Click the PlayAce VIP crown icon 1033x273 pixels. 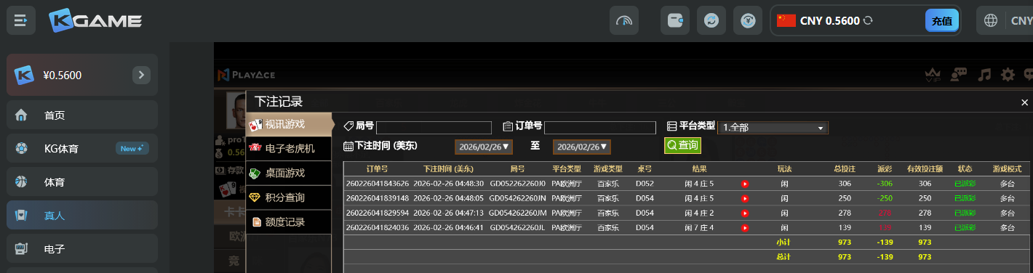pos(933,75)
